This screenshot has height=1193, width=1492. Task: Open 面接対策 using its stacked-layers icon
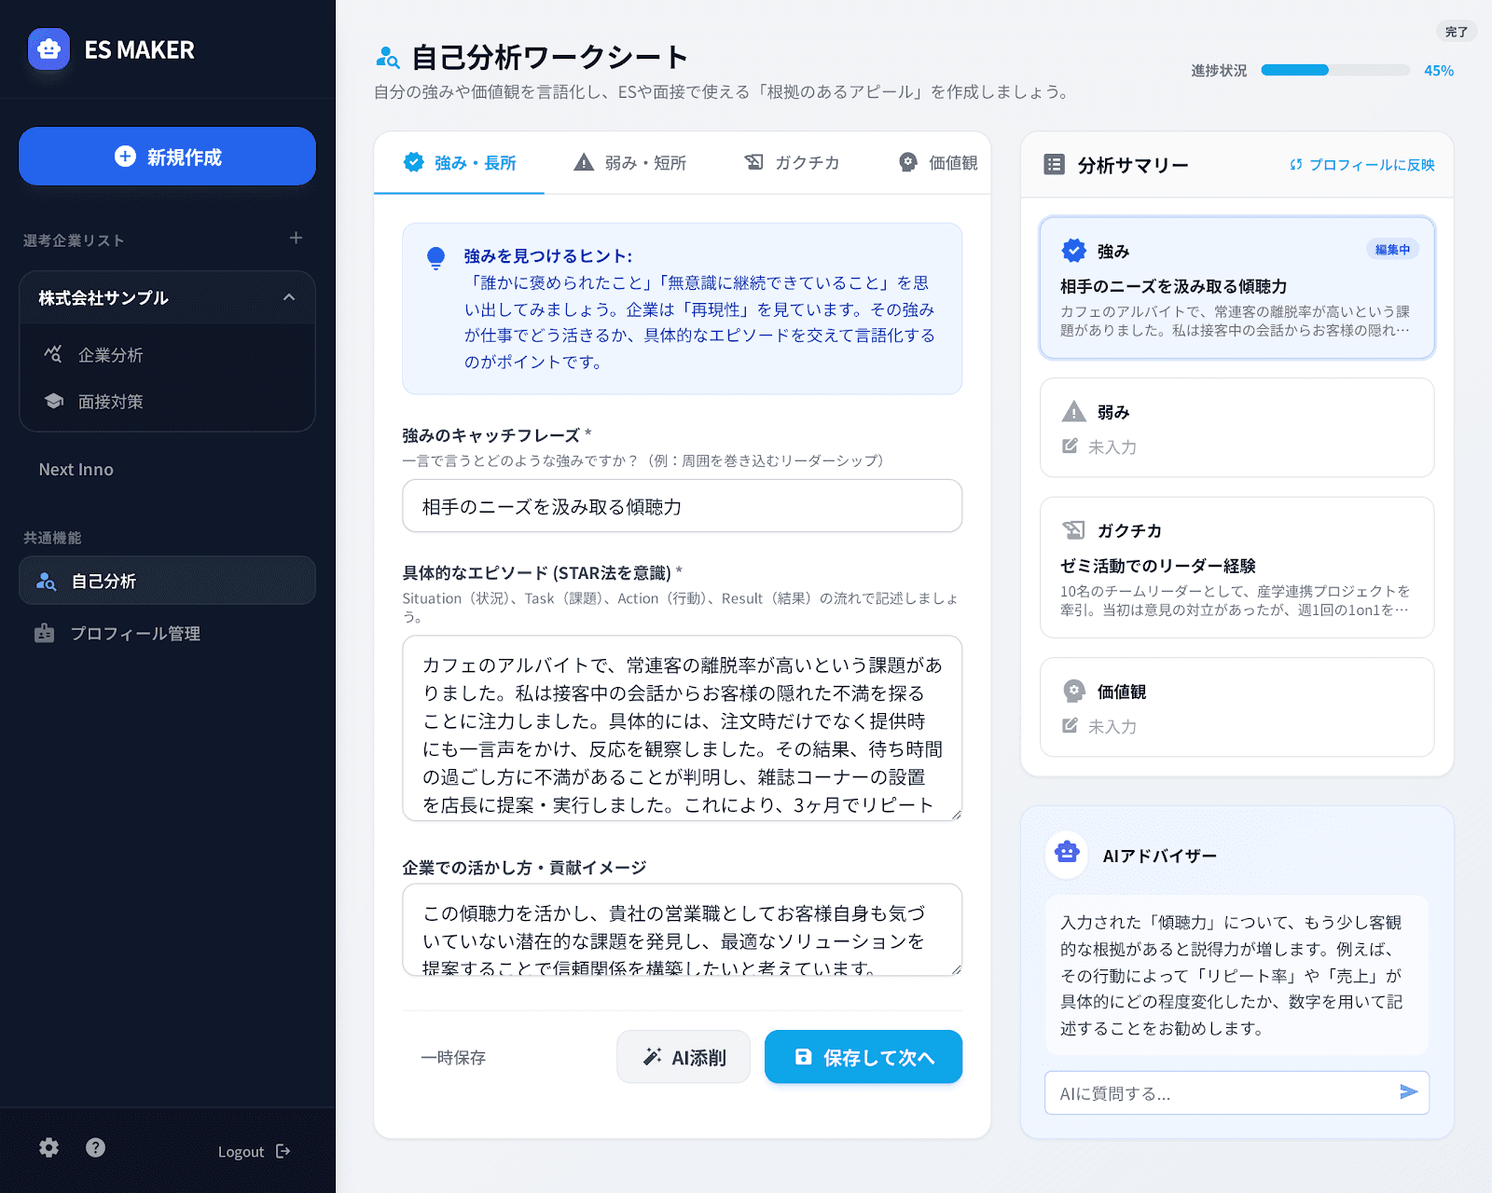click(54, 401)
